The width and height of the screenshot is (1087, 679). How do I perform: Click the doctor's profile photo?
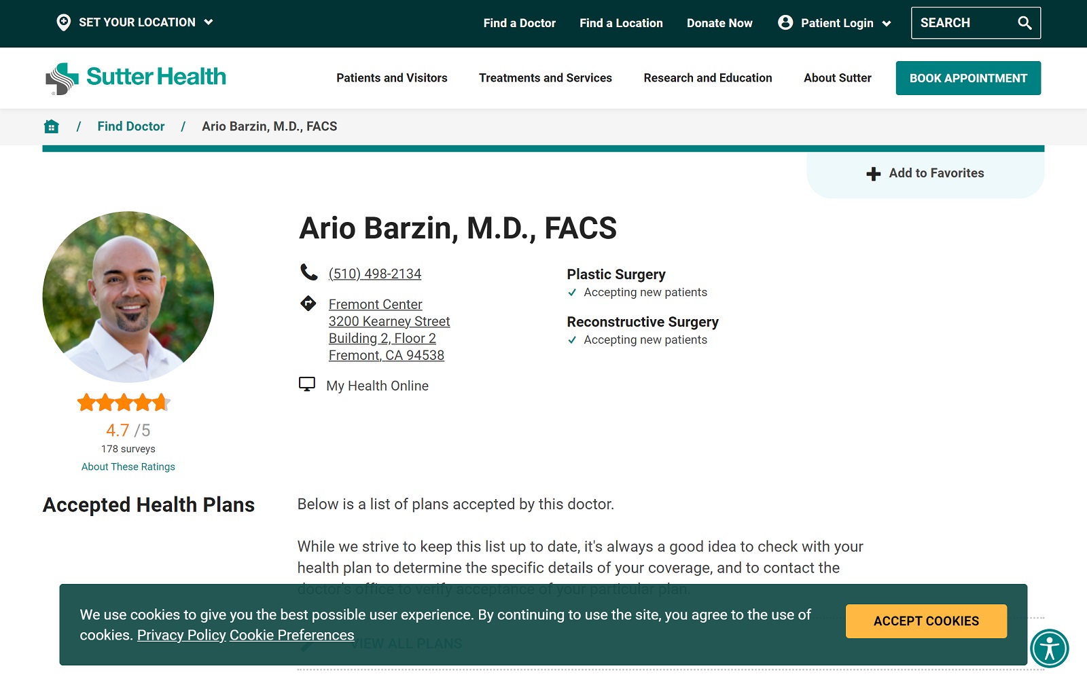click(128, 297)
